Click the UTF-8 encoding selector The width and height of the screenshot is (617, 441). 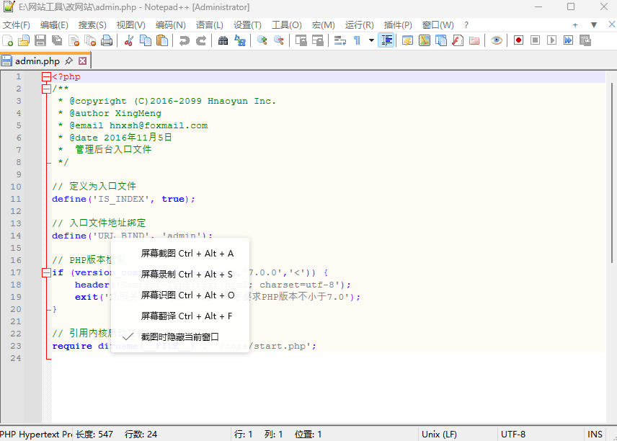512,435
